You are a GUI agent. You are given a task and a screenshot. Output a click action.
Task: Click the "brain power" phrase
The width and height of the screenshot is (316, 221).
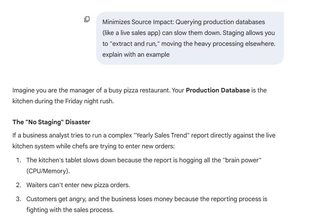coord(242,160)
